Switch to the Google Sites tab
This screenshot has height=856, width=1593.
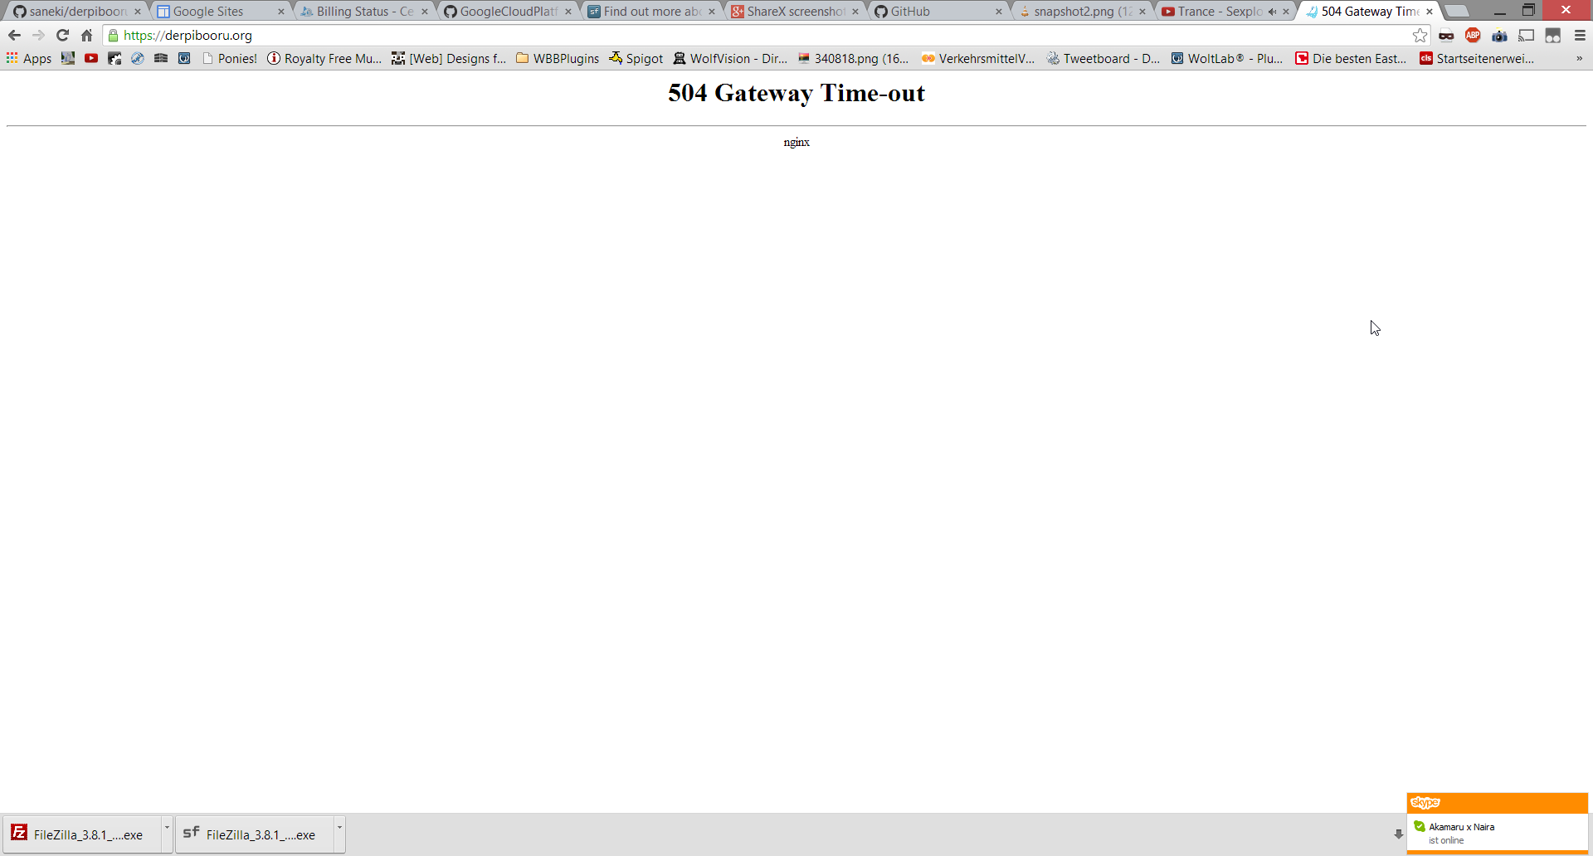click(x=209, y=12)
